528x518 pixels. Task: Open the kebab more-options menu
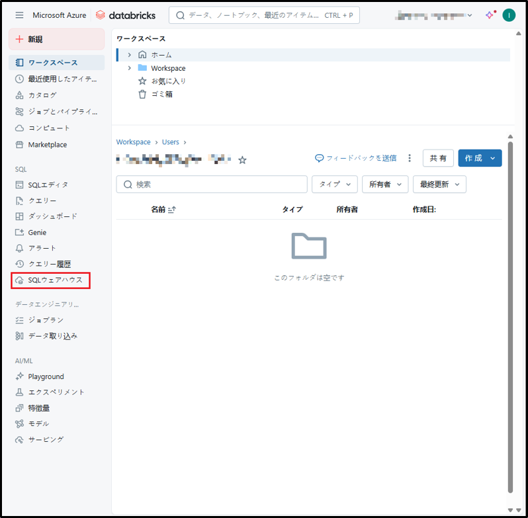[x=410, y=158]
